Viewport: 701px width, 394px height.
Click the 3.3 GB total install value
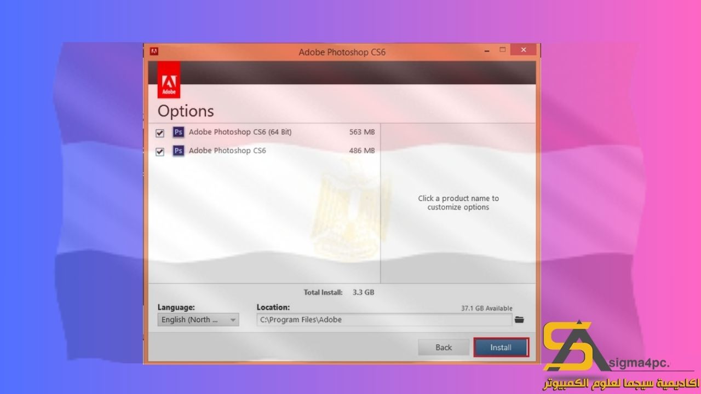pyautogui.click(x=363, y=292)
